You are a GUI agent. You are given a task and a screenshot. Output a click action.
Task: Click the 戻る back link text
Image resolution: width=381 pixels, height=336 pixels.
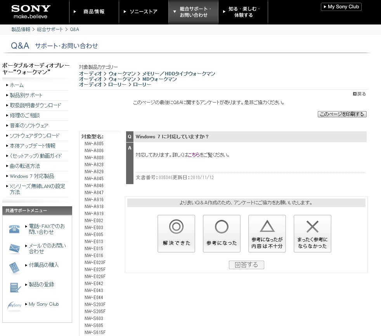pyautogui.click(x=362, y=94)
